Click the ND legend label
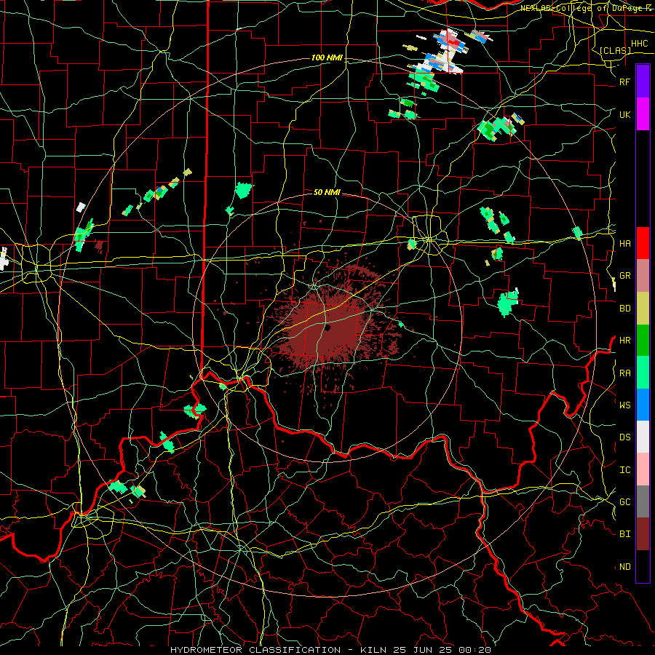This screenshot has width=655, height=655. tap(625, 566)
